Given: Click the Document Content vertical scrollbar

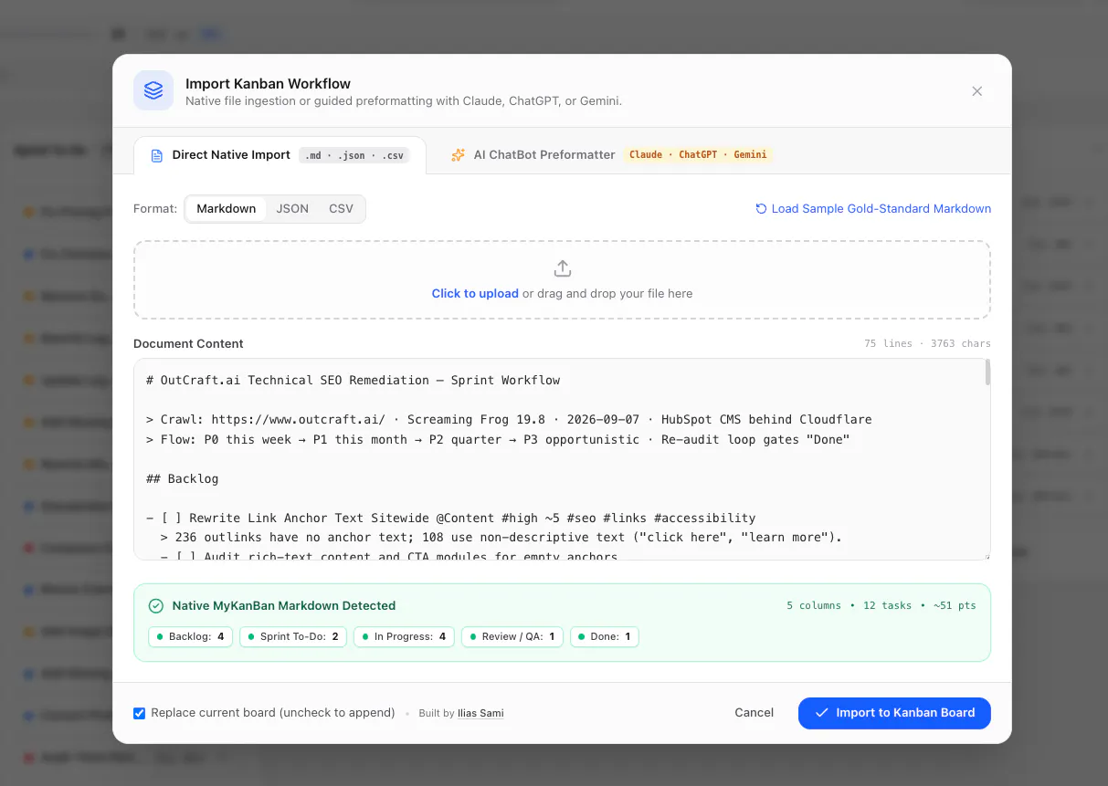Looking at the screenshot, I should coord(987,372).
